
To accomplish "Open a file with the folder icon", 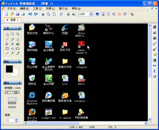I will point(12,14).
